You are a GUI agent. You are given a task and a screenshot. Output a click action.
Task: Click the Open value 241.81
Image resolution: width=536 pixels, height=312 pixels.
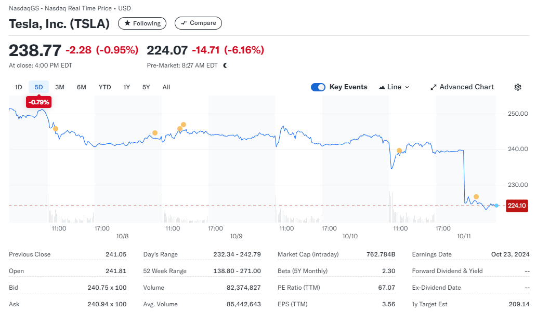[x=116, y=271]
